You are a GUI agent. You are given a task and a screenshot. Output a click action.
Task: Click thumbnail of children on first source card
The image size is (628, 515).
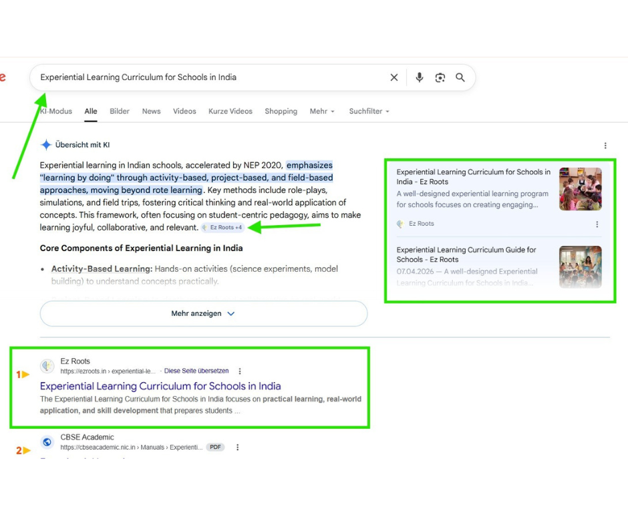pyautogui.click(x=581, y=189)
